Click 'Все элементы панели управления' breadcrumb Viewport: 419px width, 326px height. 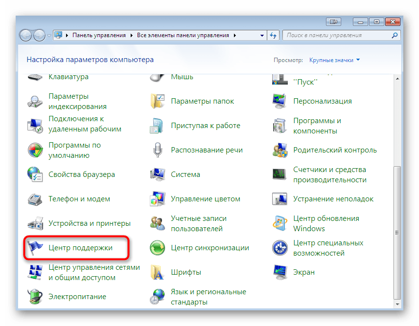tap(183, 36)
